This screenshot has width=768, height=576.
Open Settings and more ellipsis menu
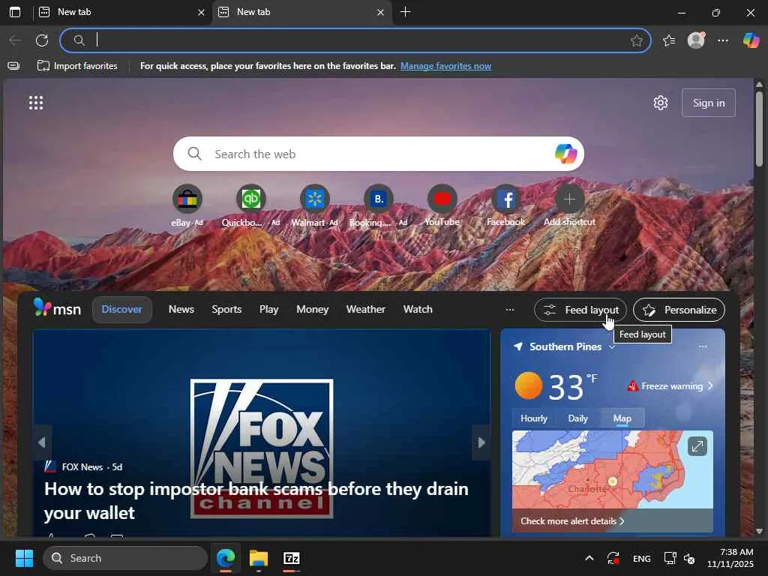click(723, 40)
